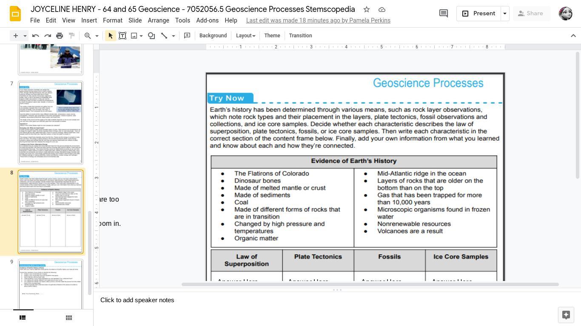Open the Theme panel
This screenshot has width=581, height=326.
click(272, 36)
